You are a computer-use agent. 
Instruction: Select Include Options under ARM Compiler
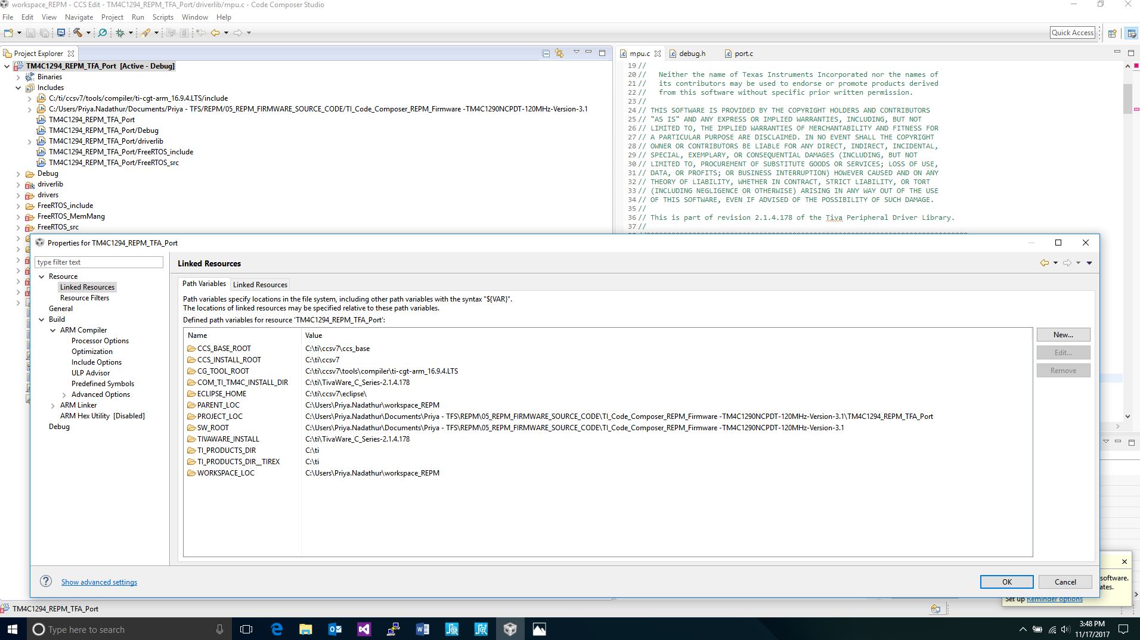97,362
